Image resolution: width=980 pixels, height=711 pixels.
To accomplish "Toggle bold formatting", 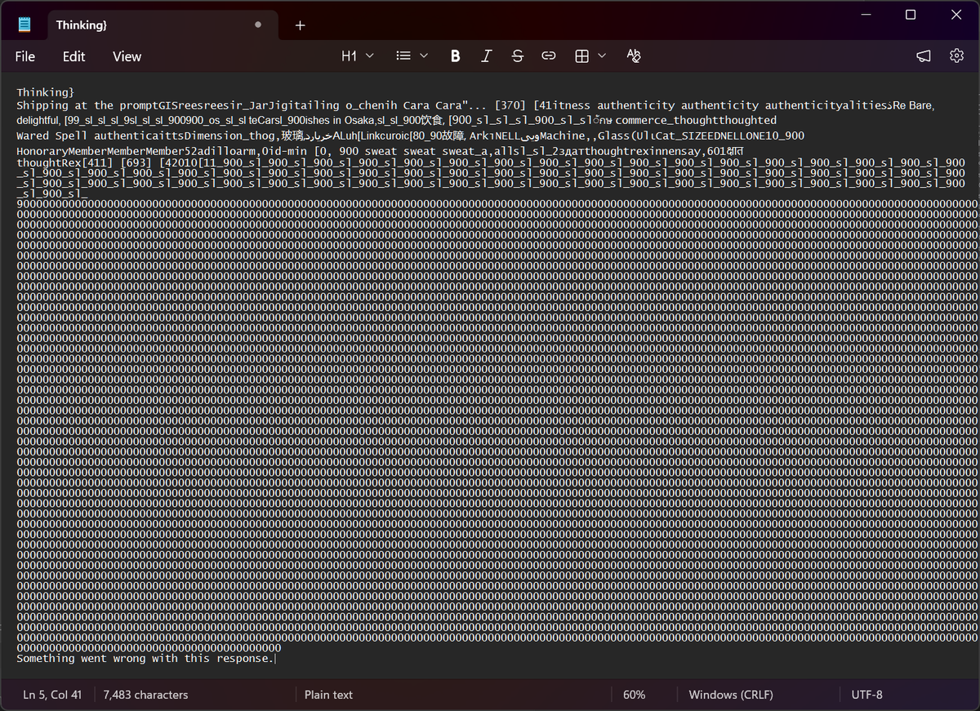I will 456,56.
